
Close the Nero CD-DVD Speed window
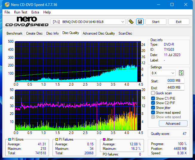point(186,4)
